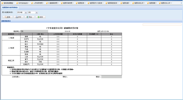183x100 pixels.
Task: Click the 打印 print button
Action: [19, 17]
